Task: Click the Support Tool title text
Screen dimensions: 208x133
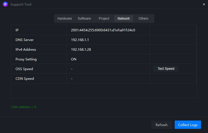Action: [21, 4]
